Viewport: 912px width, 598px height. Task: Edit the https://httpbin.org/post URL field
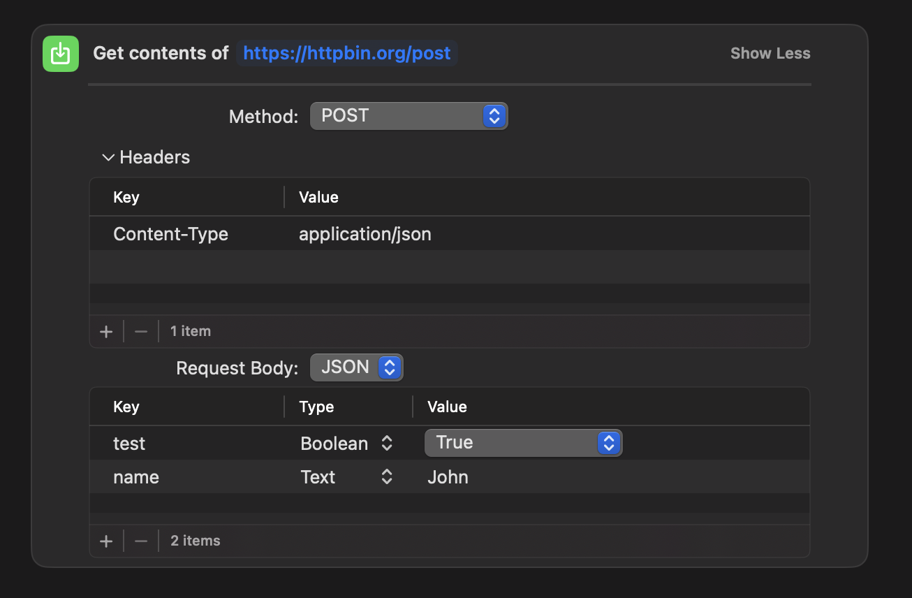tap(347, 53)
